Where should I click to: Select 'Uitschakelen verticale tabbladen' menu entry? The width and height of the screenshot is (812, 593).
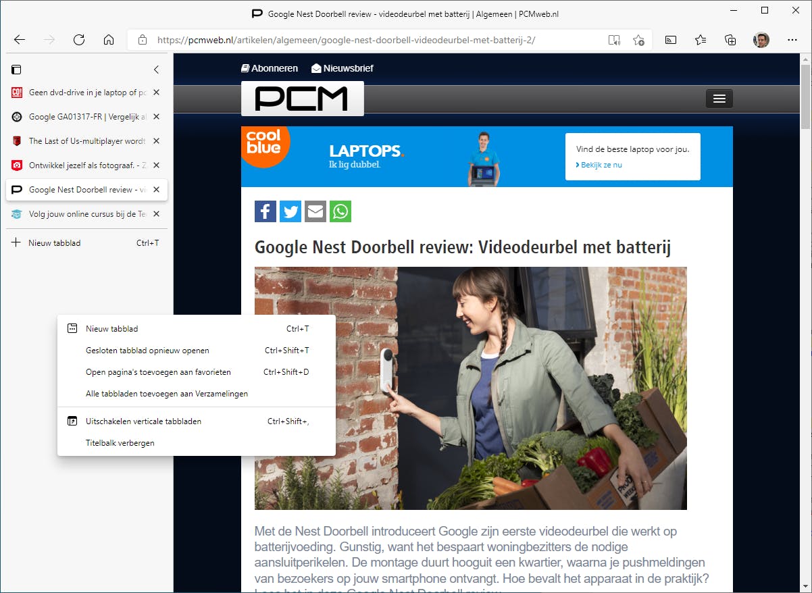click(196, 421)
